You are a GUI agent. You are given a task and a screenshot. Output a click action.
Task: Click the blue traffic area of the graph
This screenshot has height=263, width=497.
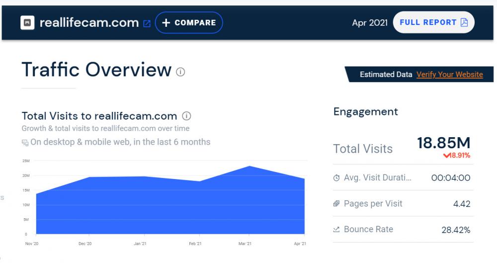169,209
